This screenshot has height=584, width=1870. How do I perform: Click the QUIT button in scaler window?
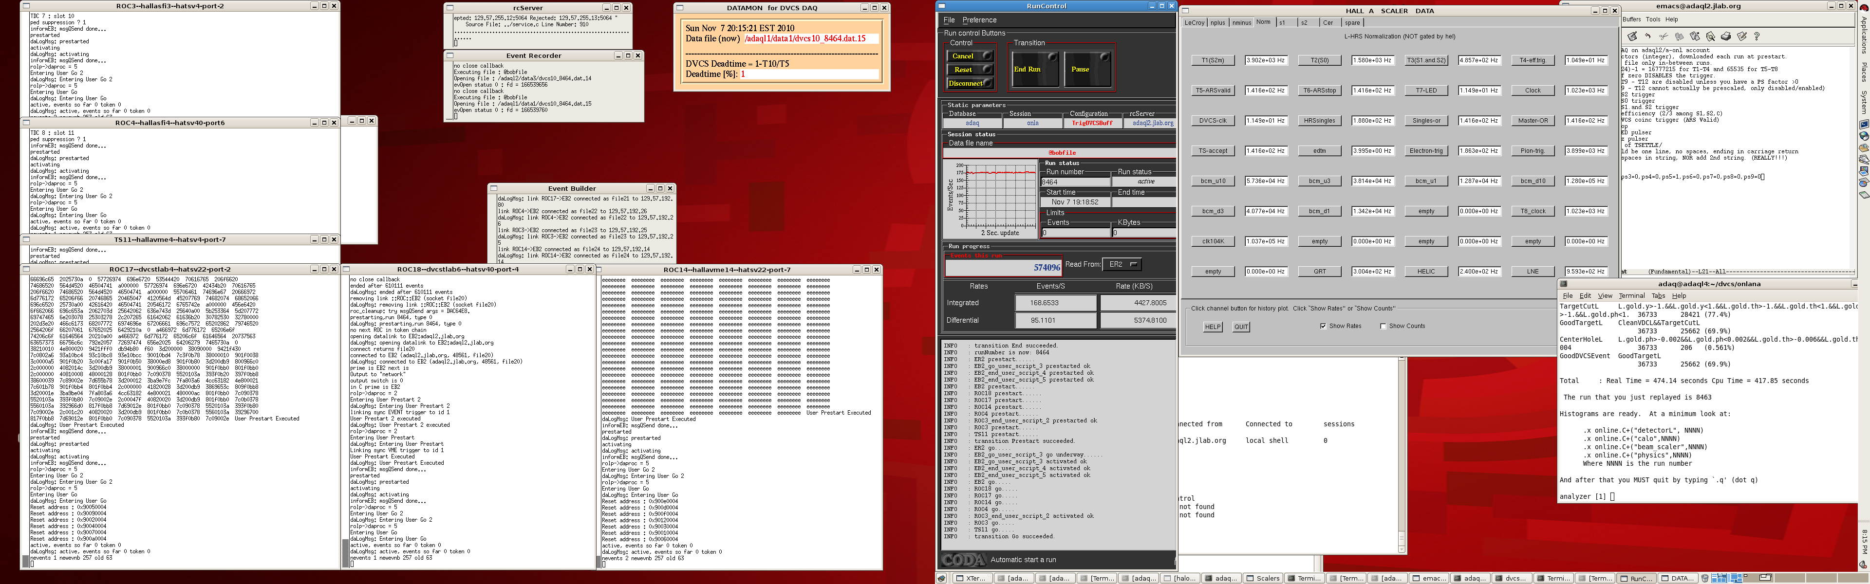click(1241, 327)
